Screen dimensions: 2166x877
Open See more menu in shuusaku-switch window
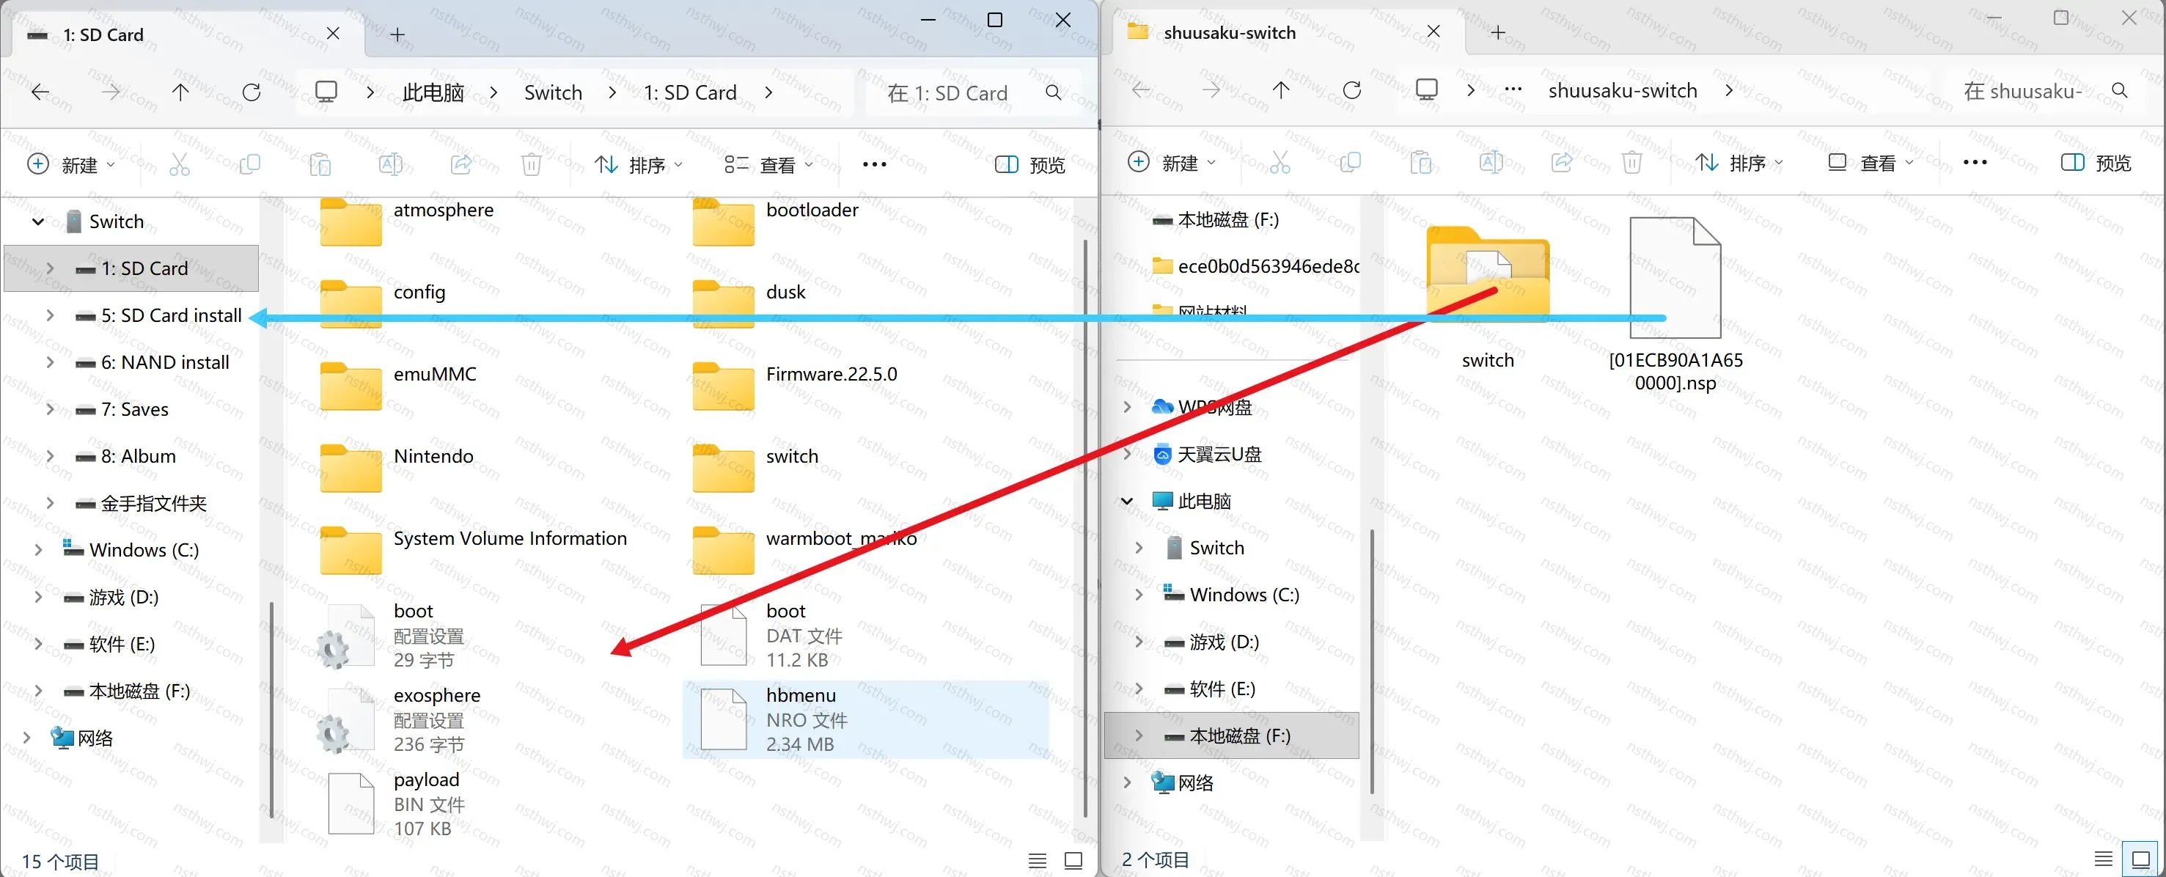coord(1975,162)
